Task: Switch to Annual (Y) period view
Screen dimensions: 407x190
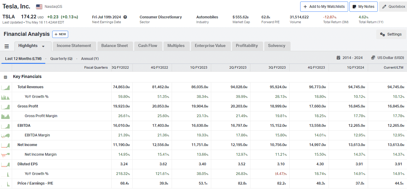Action: pyautogui.click(x=90, y=58)
